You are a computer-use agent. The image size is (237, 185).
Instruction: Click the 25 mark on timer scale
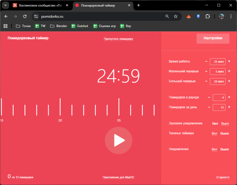tap(119, 120)
